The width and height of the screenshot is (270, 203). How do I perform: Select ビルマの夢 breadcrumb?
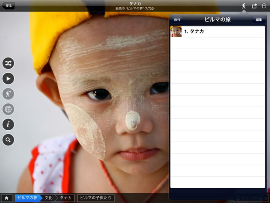click(x=27, y=198)
